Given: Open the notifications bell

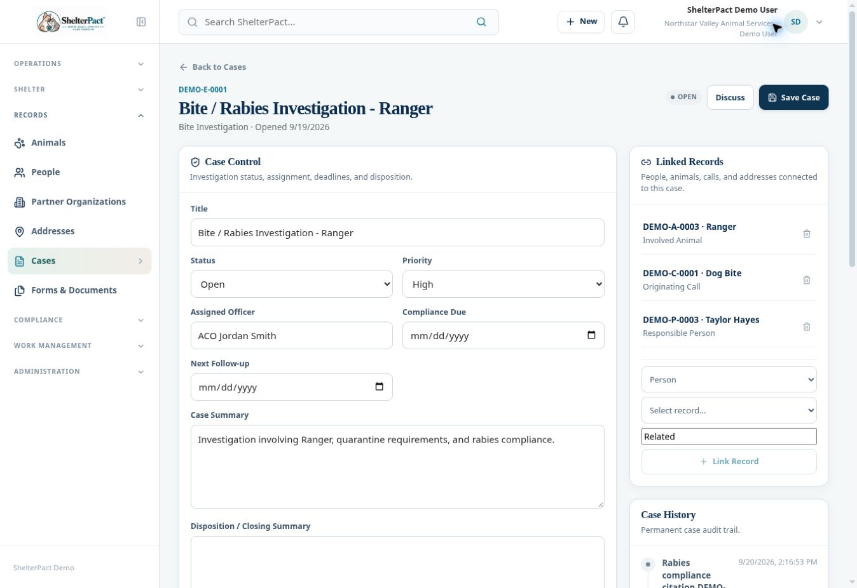Looking at the screenshot, I should [x=623, y=22].
